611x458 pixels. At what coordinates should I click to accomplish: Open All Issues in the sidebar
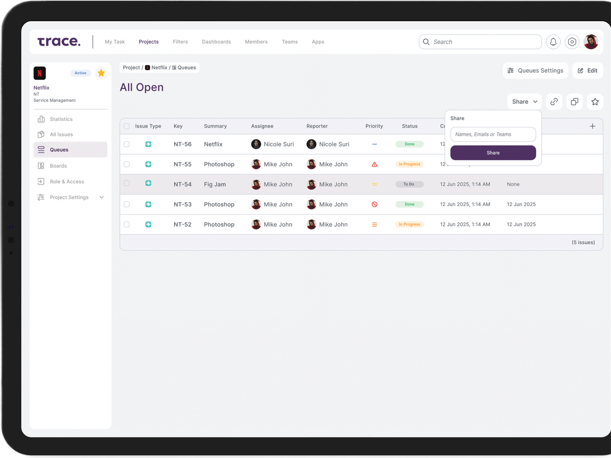(70, 134)
